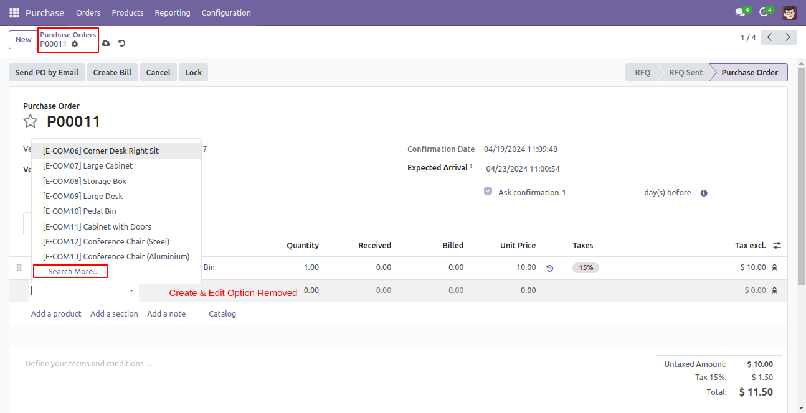This screenshot has width=806, height=413.
Task: Click the info icon after day(s) before
Action: [704, 193]
